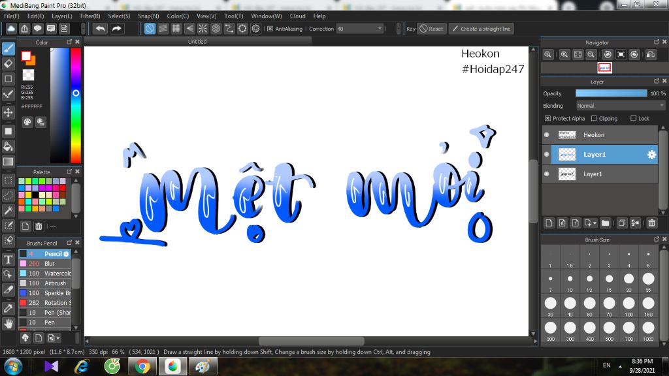Create a new layer folder
This screenshot has height=376, width=669.
coord(605,223)
